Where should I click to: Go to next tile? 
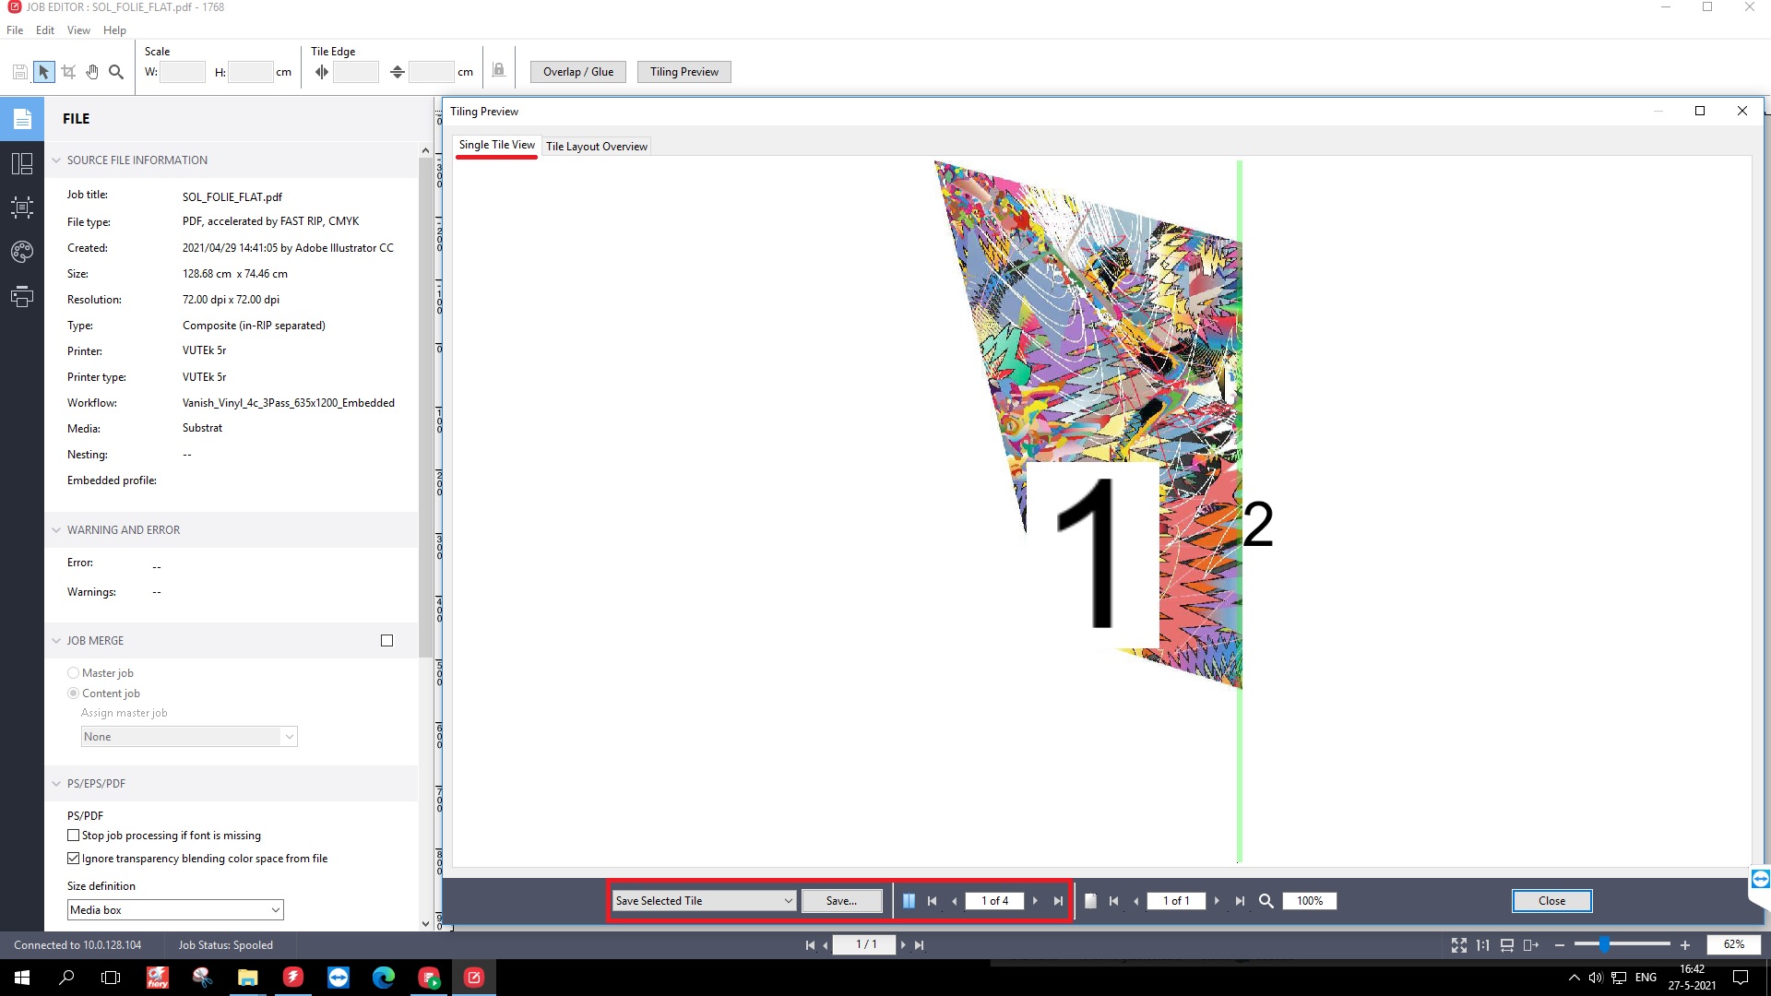(1035, 901)
